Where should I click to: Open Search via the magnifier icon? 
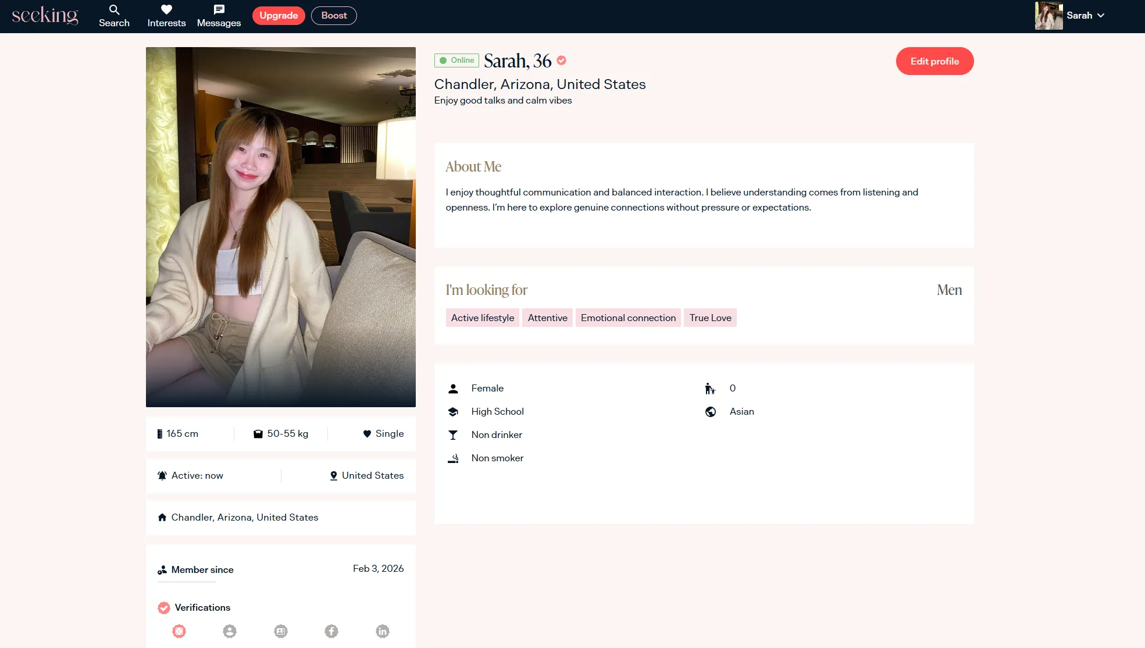point(114,10)
